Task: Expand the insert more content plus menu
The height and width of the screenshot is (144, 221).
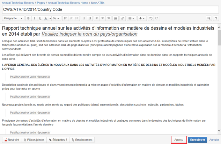Action: (x=142, y=18)
